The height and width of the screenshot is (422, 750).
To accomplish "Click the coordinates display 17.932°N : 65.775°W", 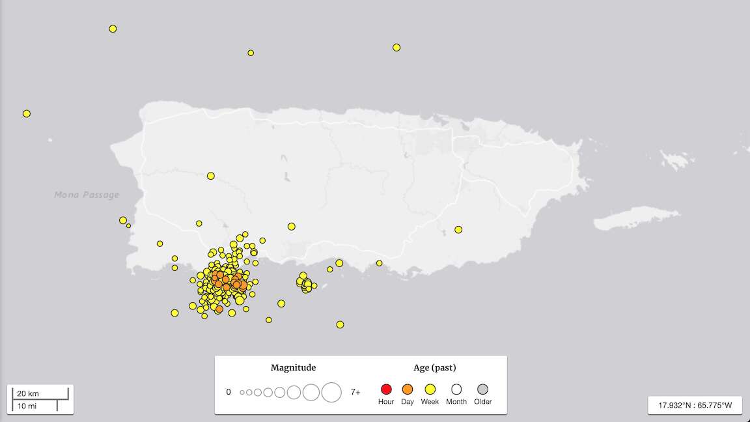I will [x=695, y=405].
